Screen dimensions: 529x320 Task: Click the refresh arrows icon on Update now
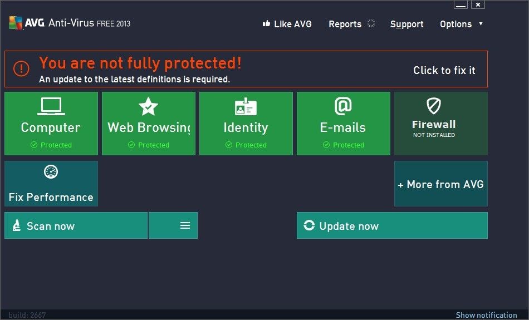click(x=309, y=225)
